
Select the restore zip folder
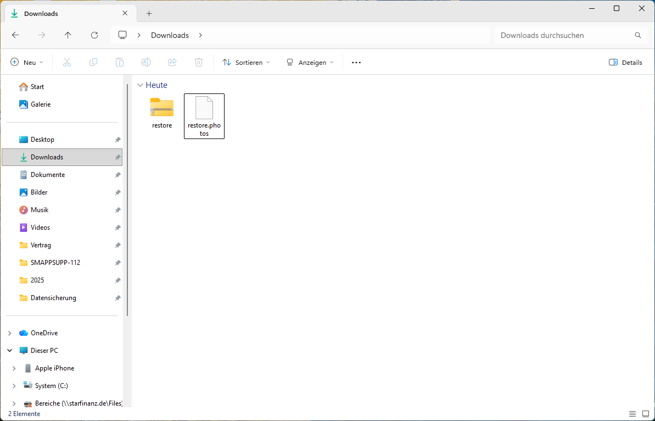tap(161, 113)
